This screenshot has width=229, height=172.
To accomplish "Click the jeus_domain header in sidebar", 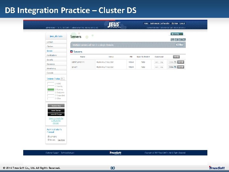I will click(x=56, y=36).
